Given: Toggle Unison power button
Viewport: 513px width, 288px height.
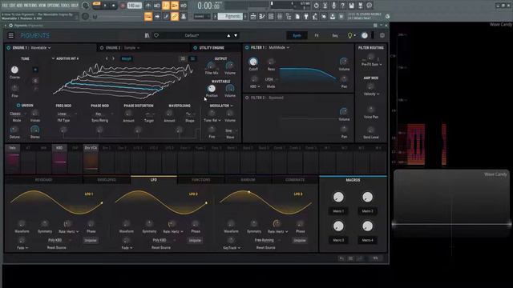Looking at the screenshot, I should coord(18,106).
